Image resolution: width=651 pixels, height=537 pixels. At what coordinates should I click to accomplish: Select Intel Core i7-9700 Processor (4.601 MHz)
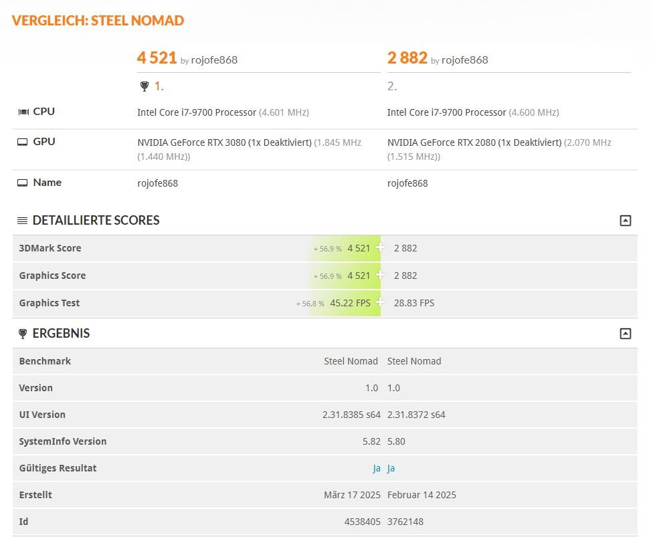[223, 112]
